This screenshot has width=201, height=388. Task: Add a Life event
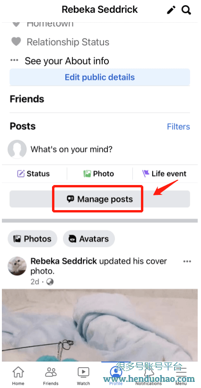164,174
